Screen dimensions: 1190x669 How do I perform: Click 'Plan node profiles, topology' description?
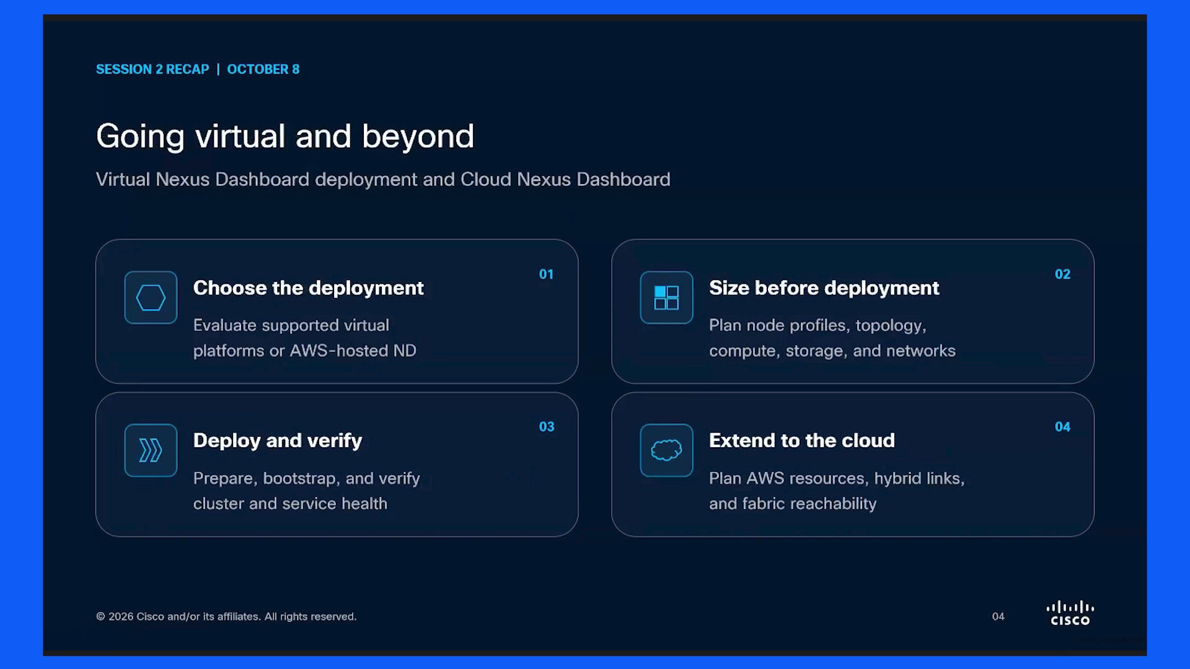832,338
